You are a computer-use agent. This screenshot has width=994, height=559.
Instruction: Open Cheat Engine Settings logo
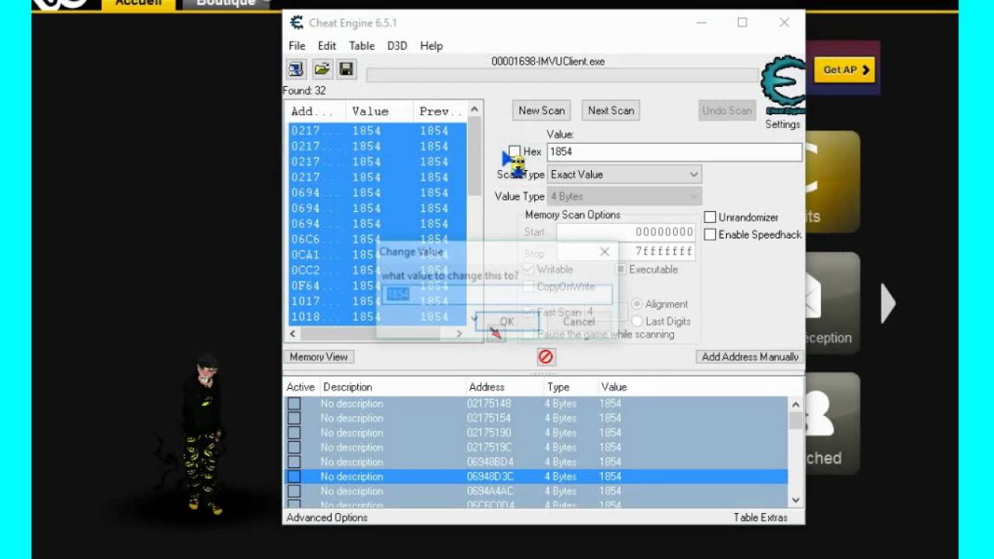click(x=783, y=86)
